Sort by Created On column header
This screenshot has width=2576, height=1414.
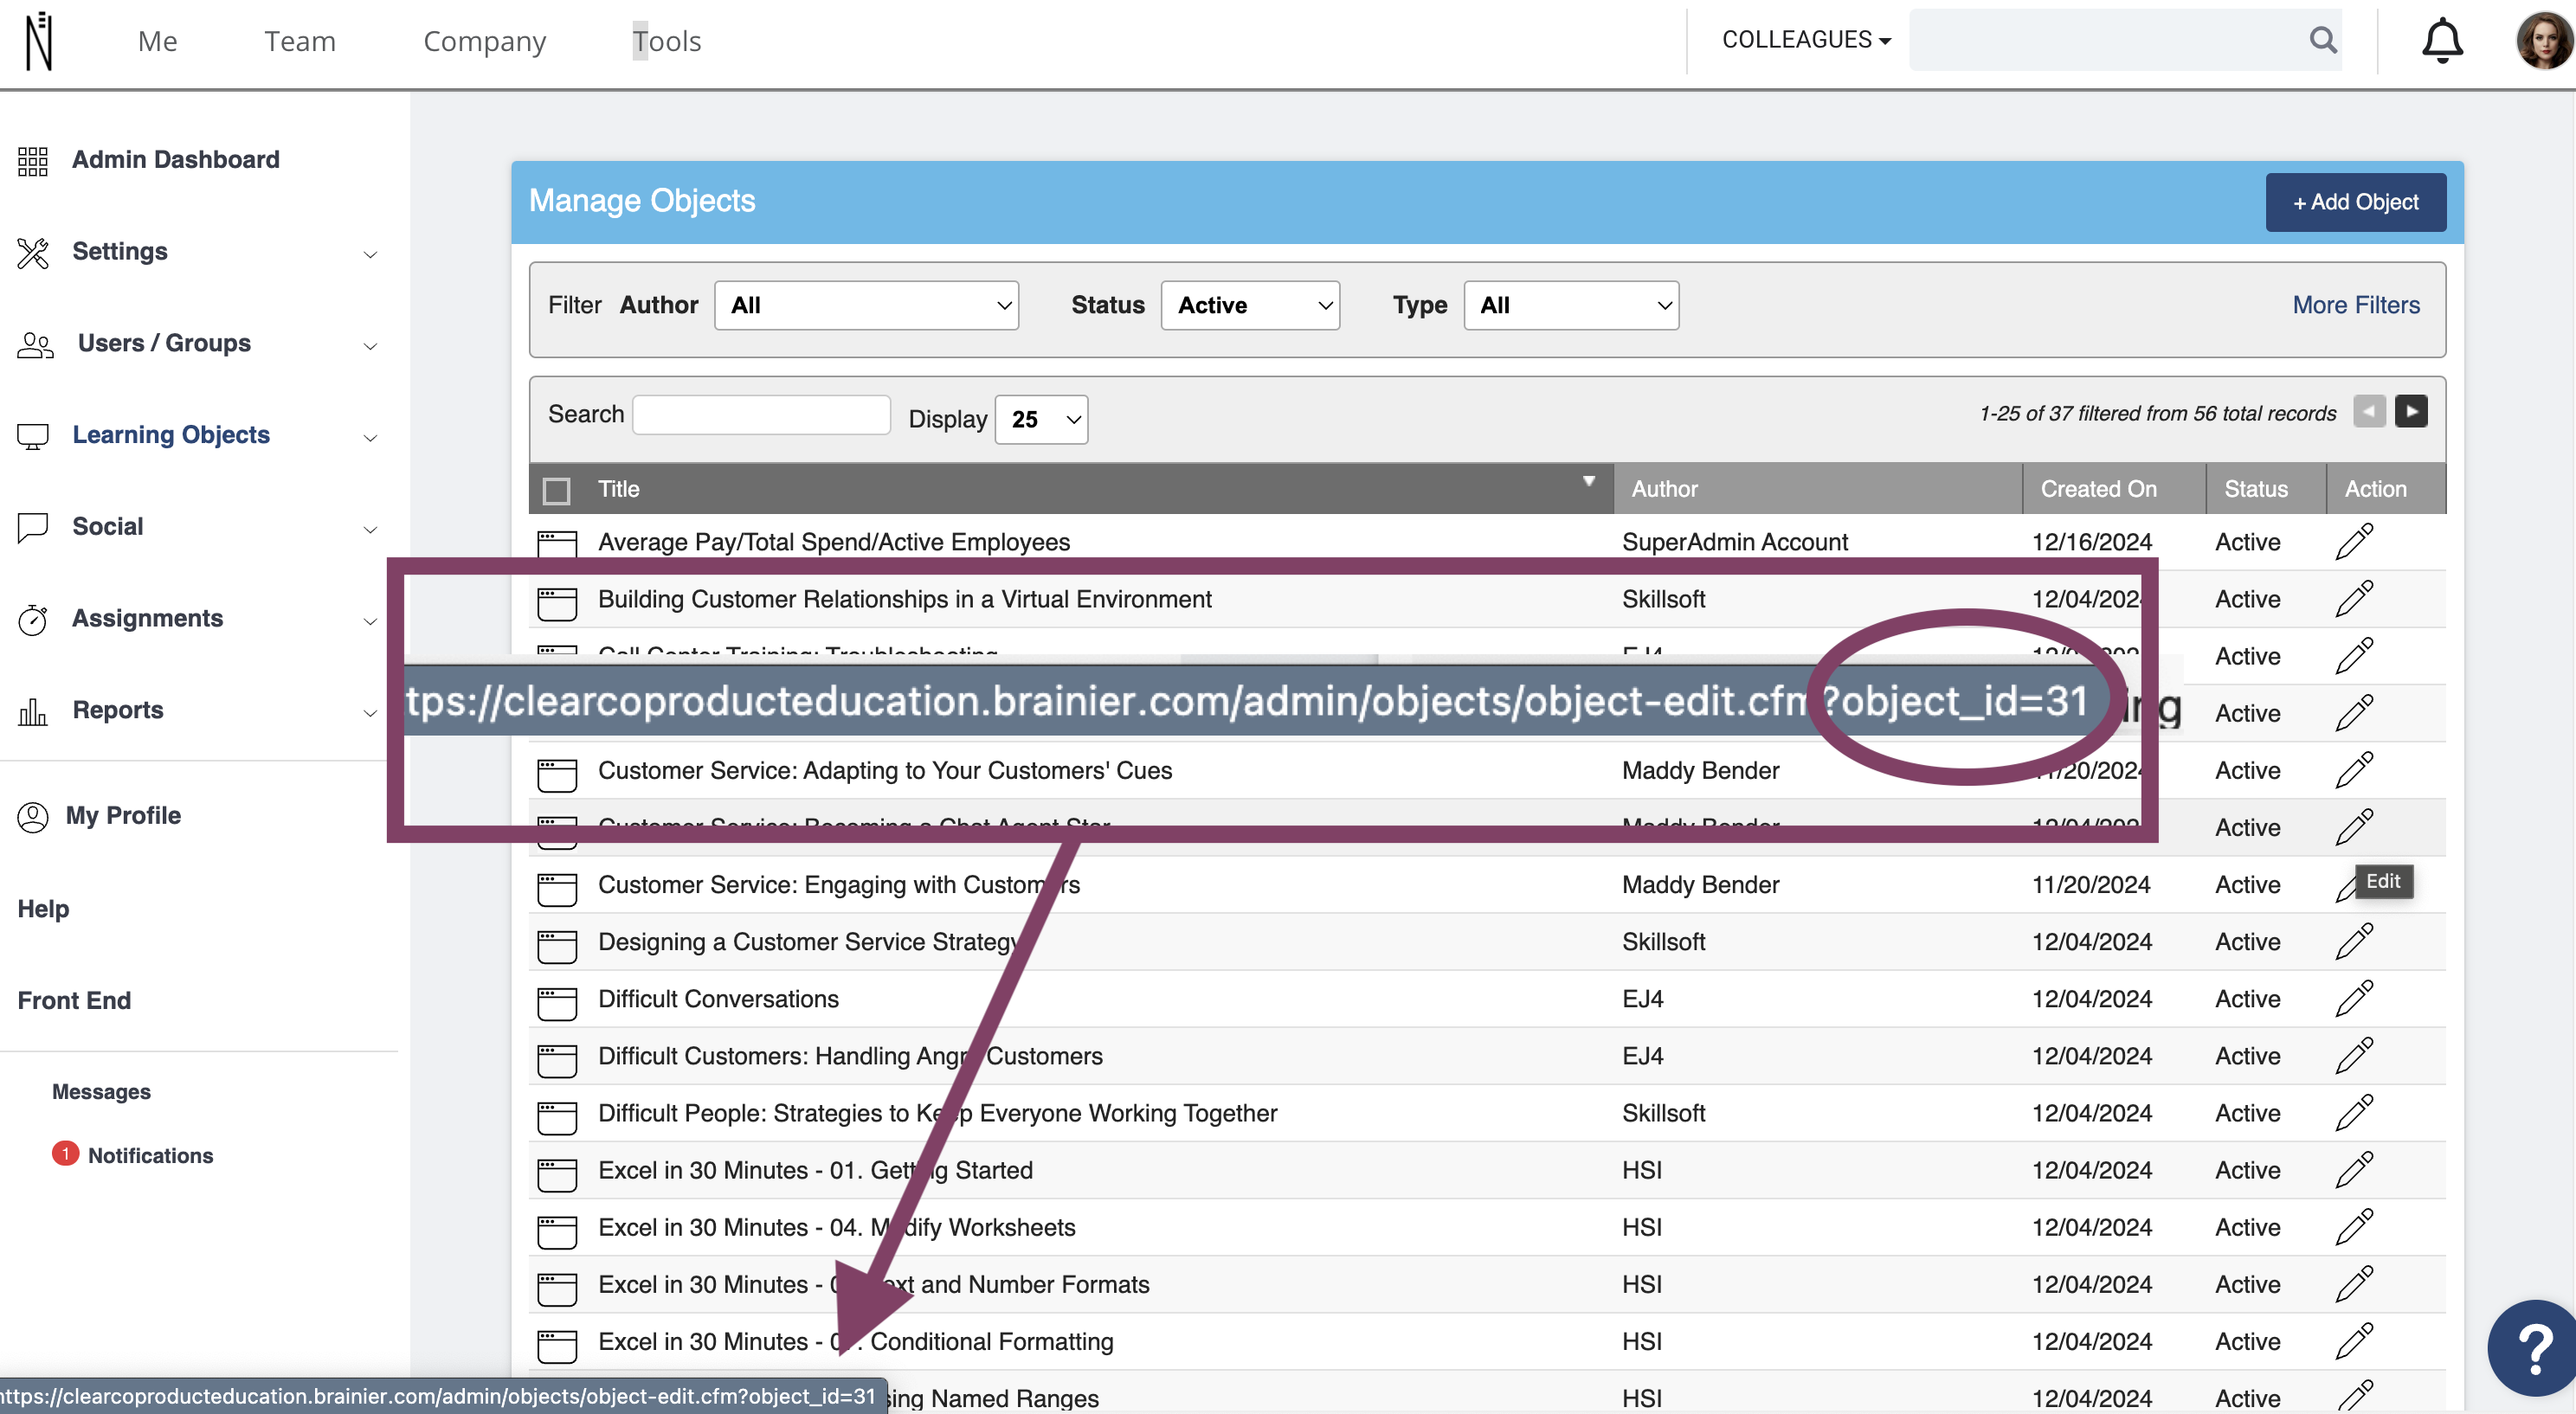2098,489
